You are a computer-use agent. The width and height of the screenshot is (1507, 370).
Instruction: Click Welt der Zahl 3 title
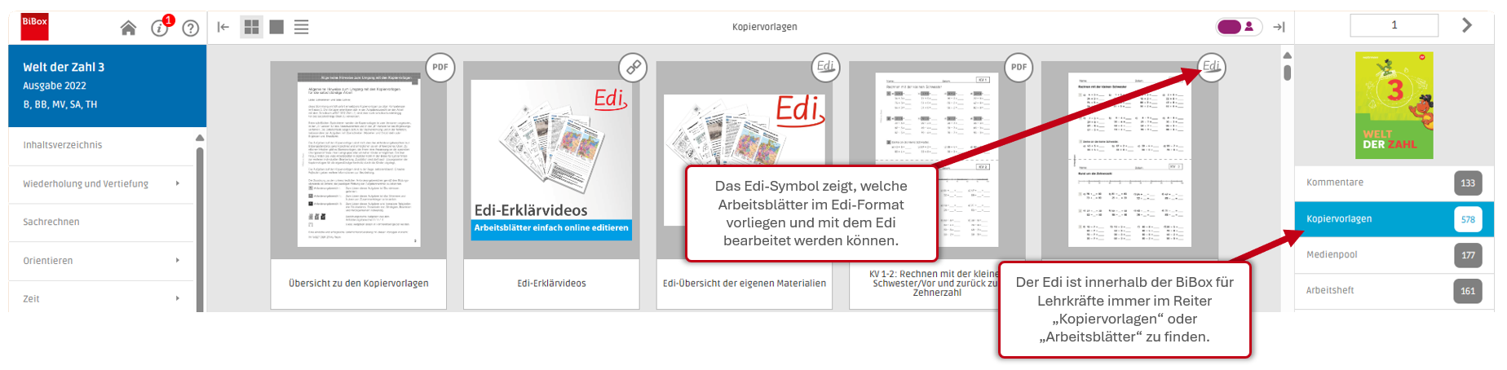pyautogui.click(x=64, y=67)
